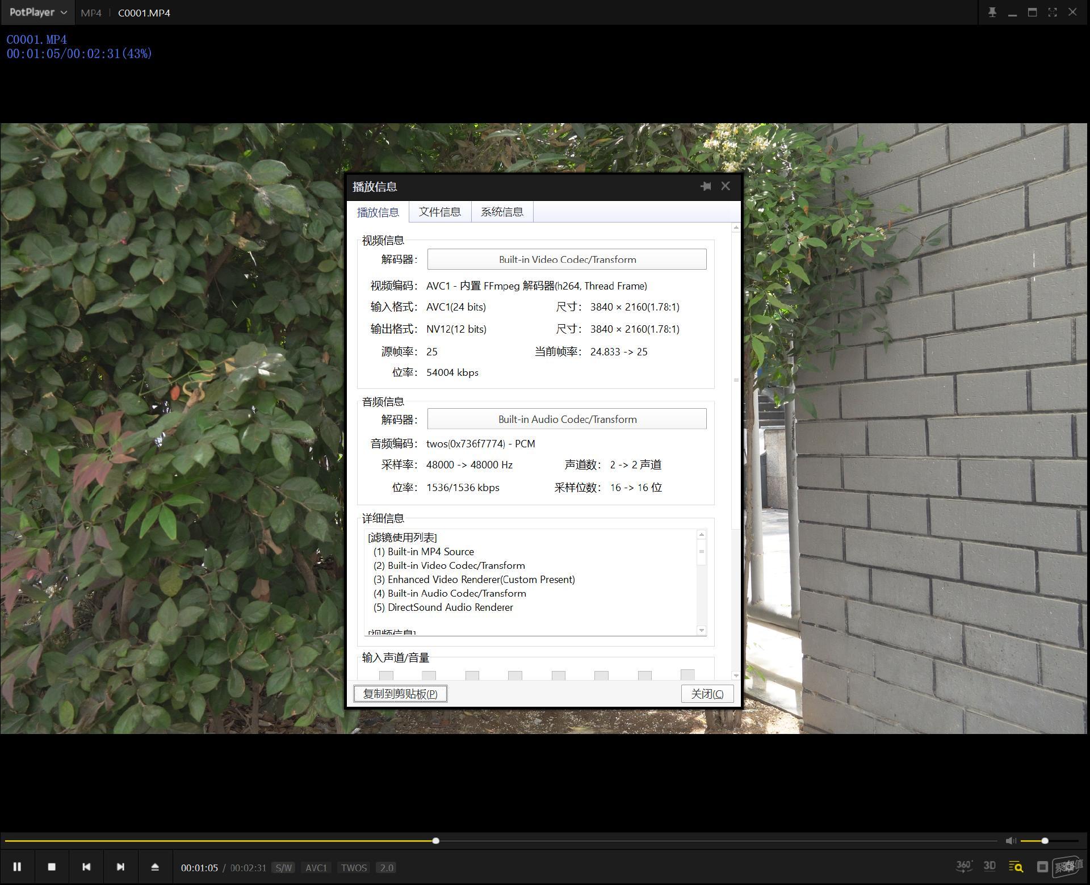Jump to the previous file
This screenshot has height=885, width=1090.
[86, 867]
